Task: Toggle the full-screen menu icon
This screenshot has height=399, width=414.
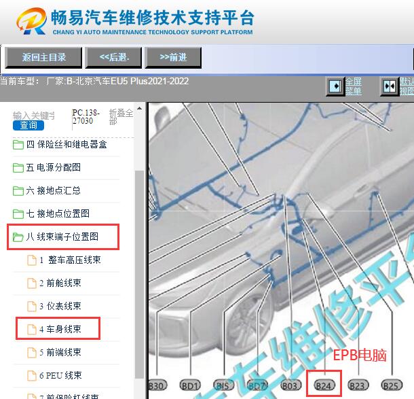Action: point(335,86)
